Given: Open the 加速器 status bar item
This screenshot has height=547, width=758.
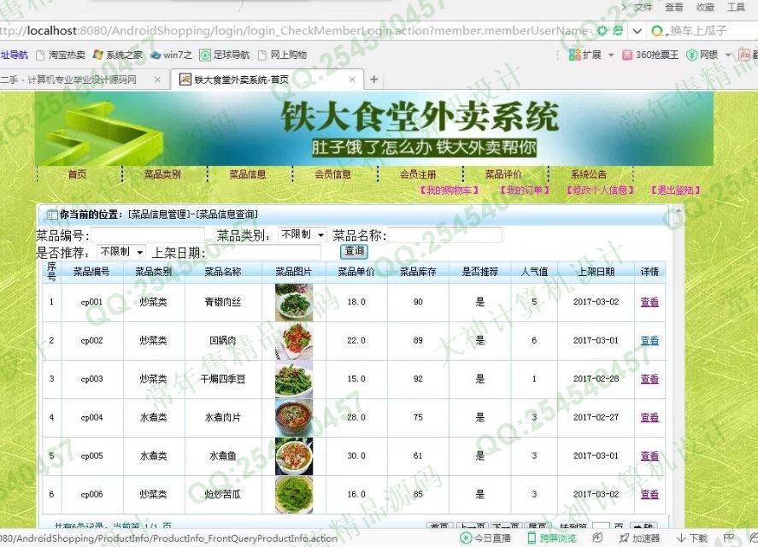Looking at the screenshot, I should coord(640,538).
